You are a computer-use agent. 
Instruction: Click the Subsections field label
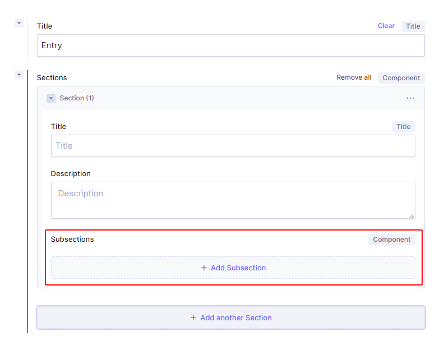tap(72, 239)
